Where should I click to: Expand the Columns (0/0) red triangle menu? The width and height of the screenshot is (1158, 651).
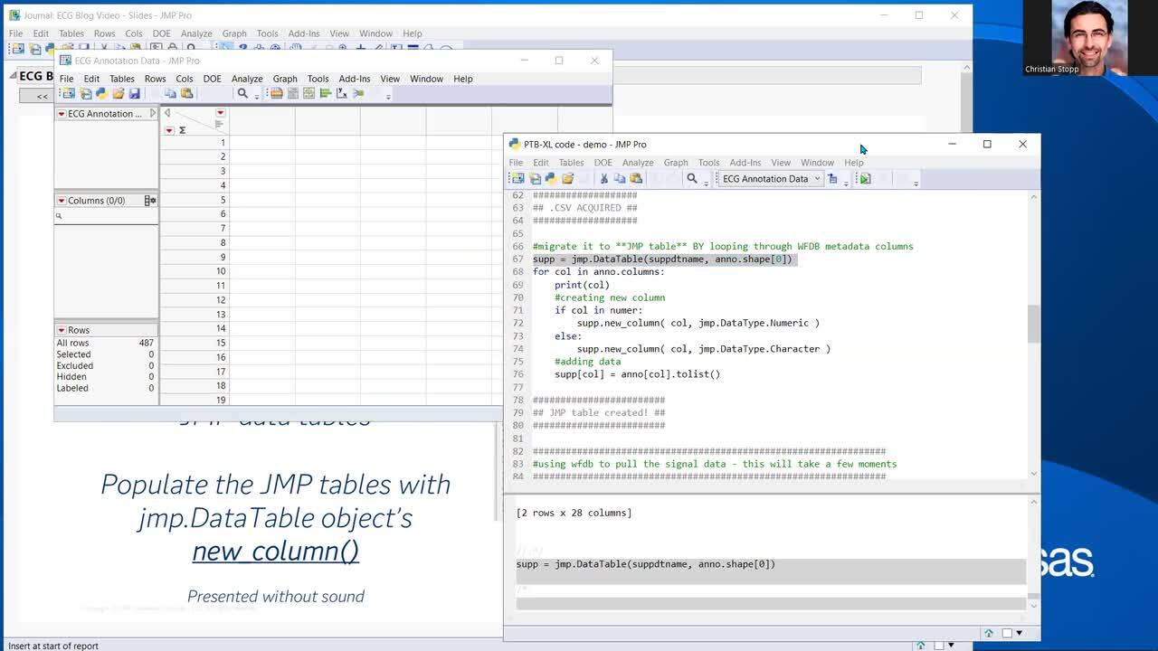pyautogui.click(x=62, y=201)
